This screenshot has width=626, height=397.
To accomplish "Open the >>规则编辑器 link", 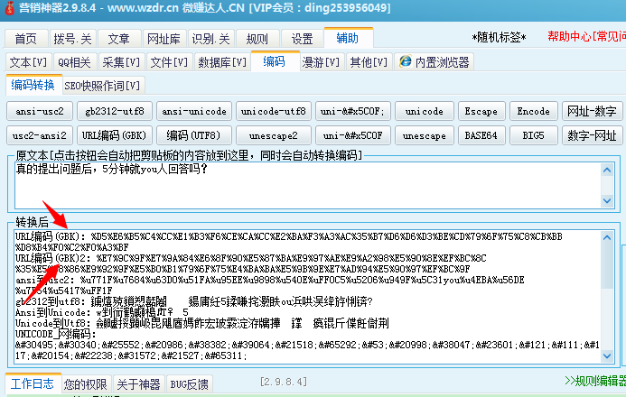I will [x=595, y=381].
